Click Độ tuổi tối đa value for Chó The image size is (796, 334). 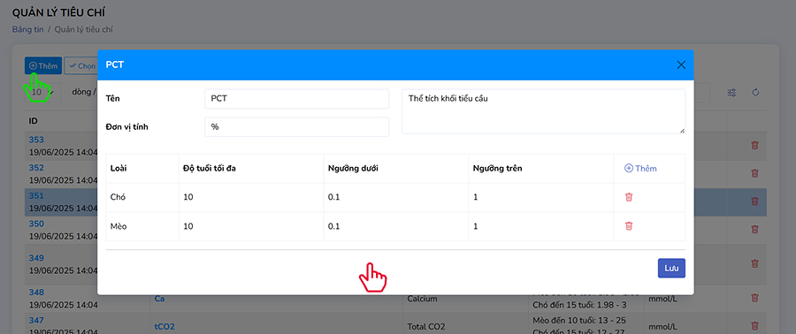[x=251, y=197]
